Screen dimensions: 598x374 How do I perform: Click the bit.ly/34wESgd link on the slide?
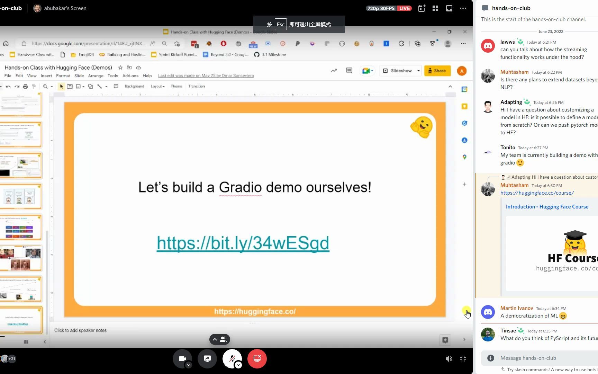pyautogui.click(x=243, y=243)
